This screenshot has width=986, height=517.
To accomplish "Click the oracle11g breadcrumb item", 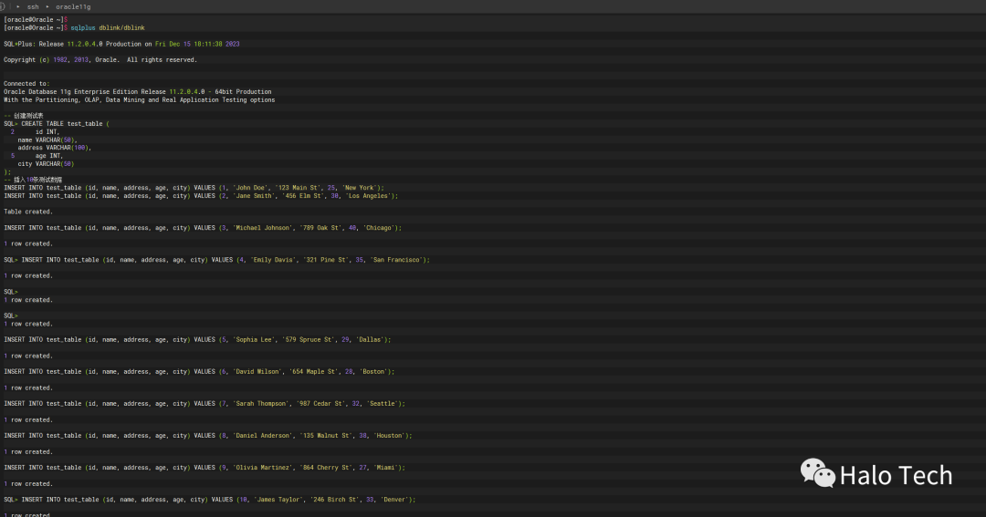I will [x=73, y=7].
